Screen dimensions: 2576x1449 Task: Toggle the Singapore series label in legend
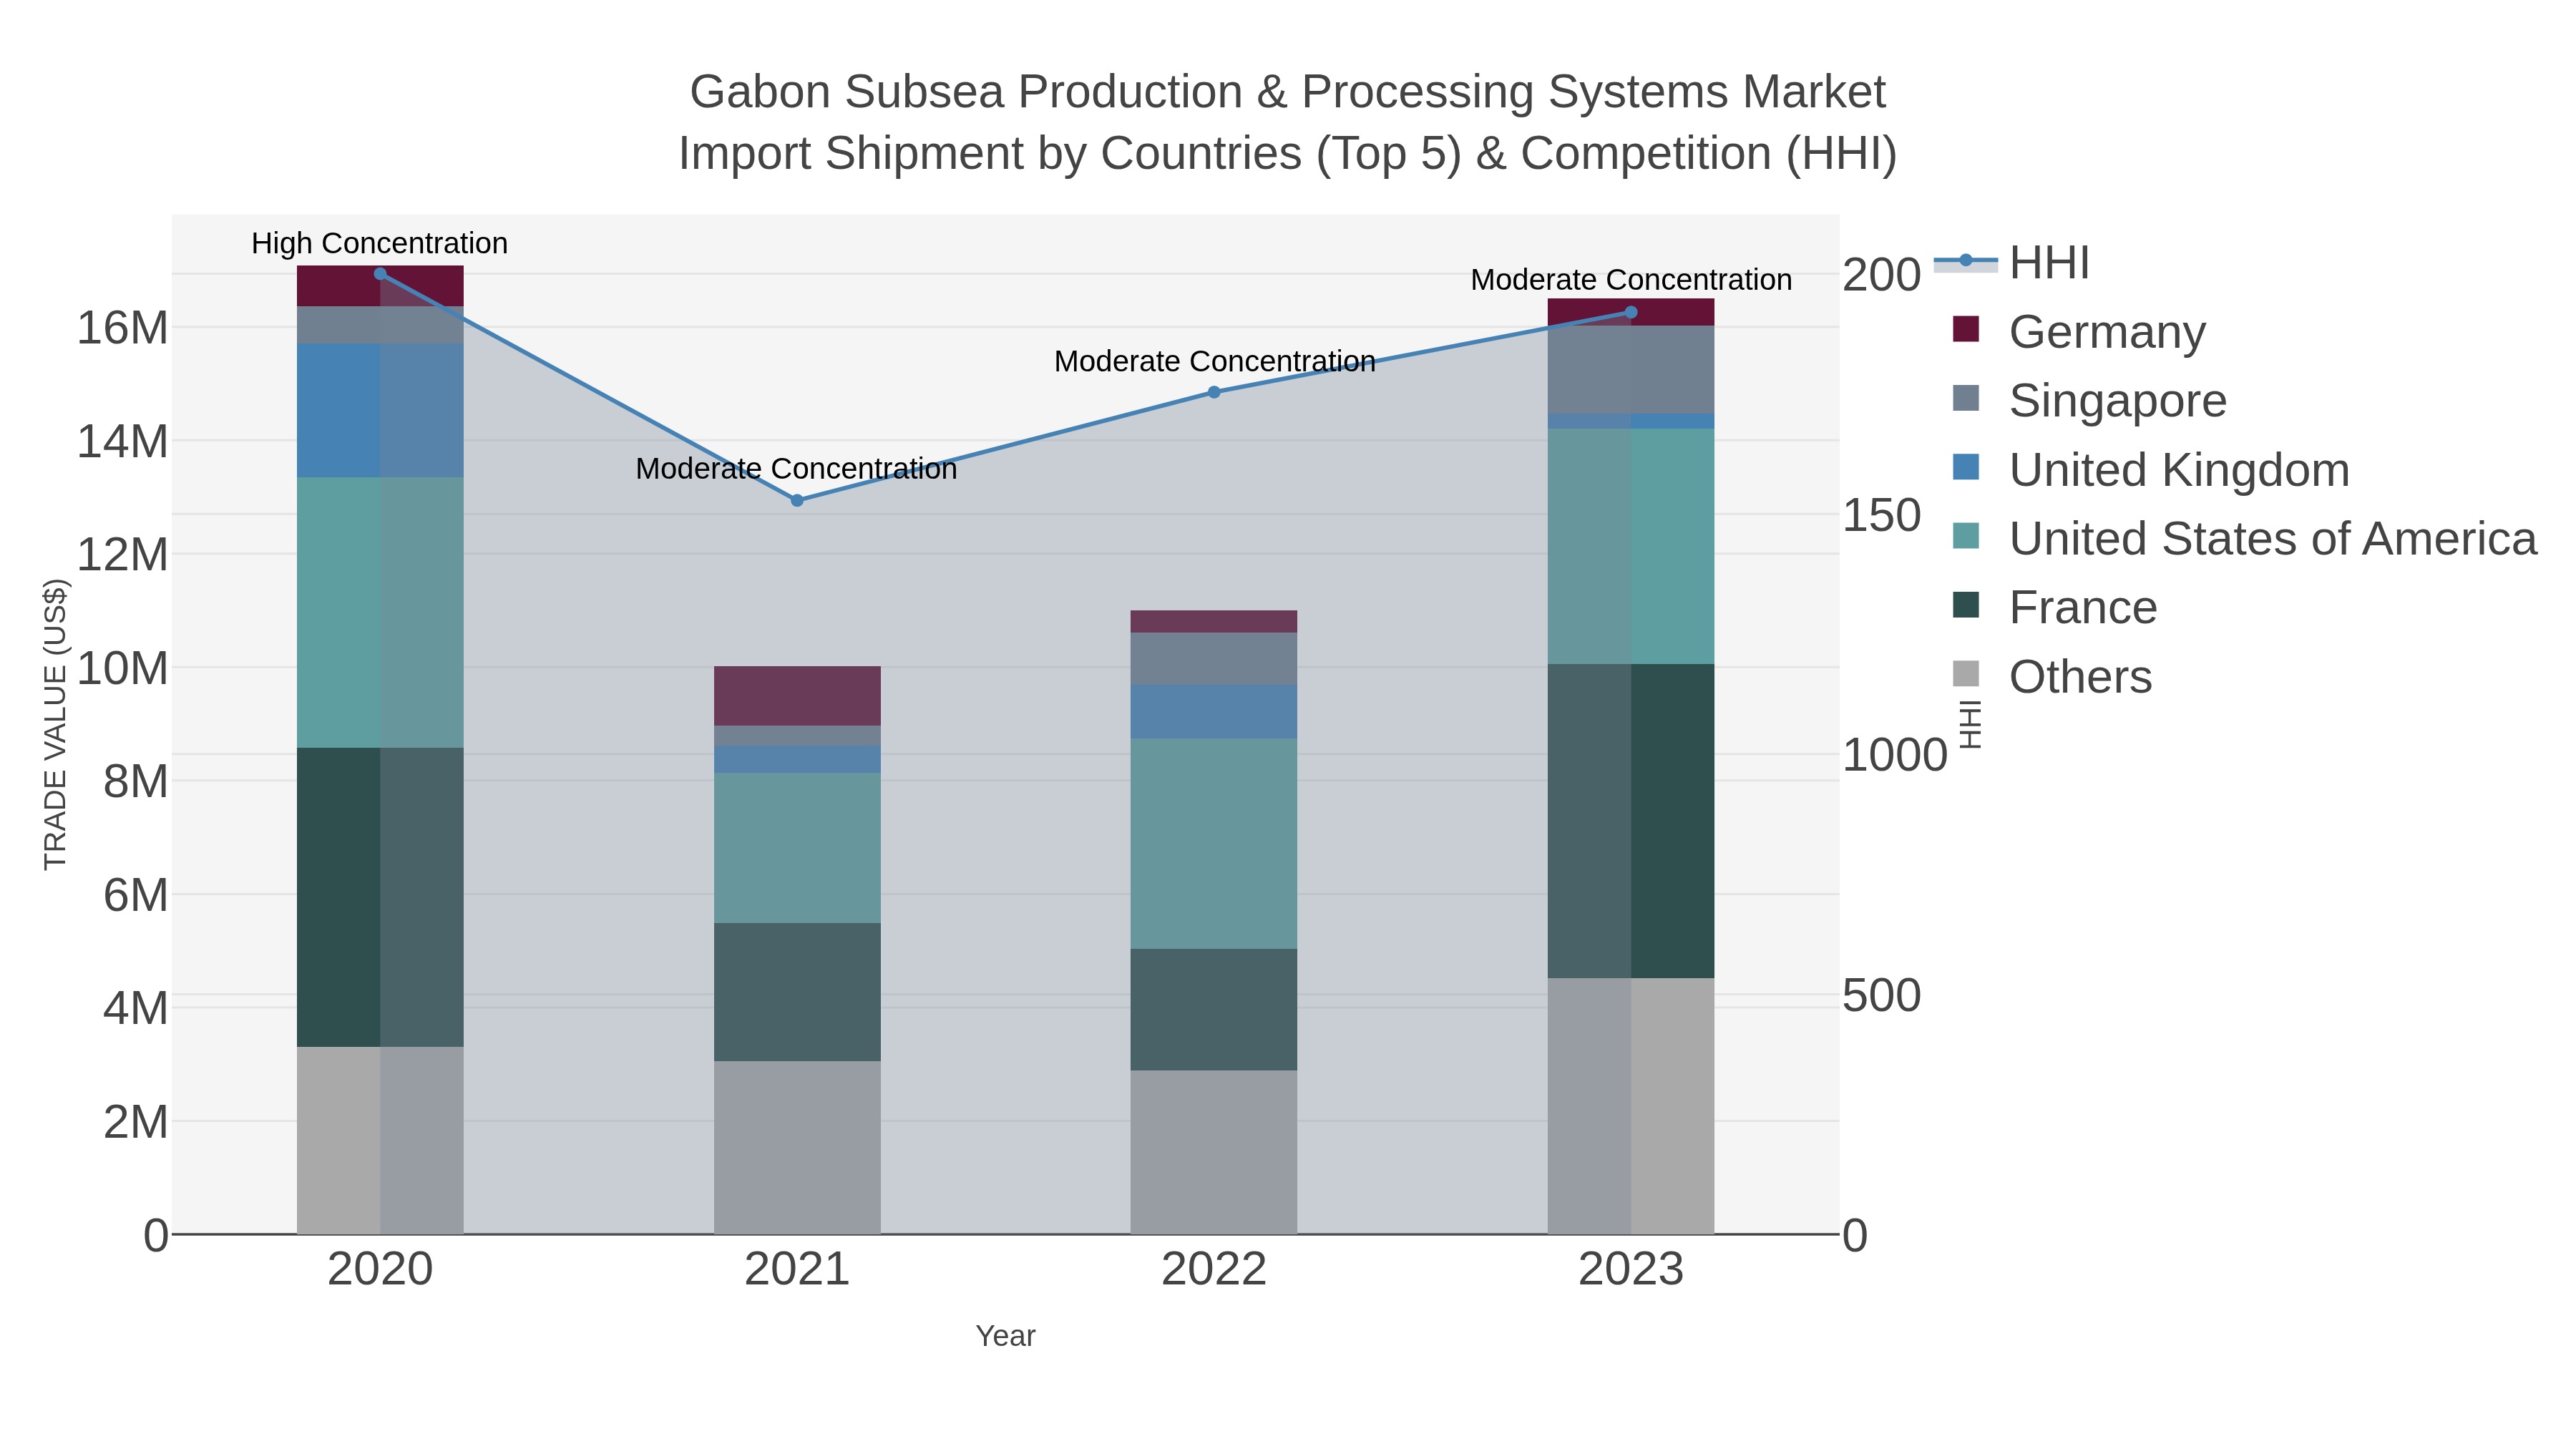tap(2118, 401)
